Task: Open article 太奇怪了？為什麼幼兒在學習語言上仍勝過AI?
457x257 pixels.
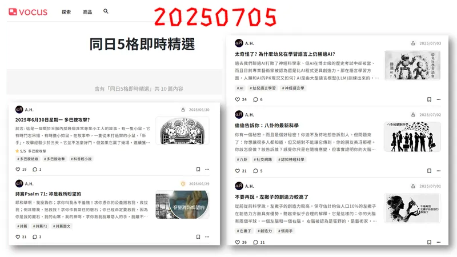Action: click(285, 54)
